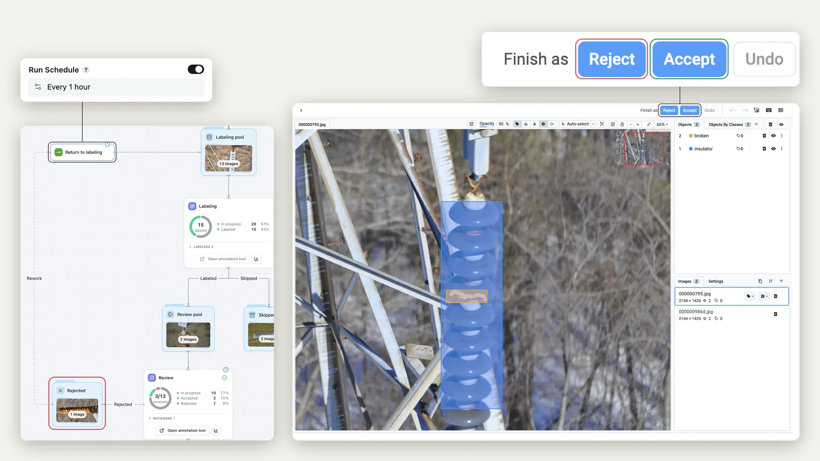
Task: Select the rectangle display icon in toolbar
Action: [x=552, y=124]
